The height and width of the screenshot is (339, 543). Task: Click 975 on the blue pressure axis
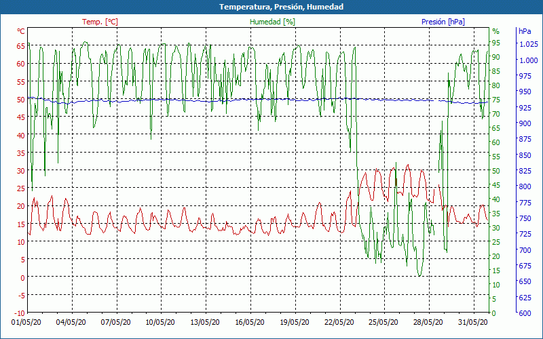pyautogui.click(x=525, y=76)
